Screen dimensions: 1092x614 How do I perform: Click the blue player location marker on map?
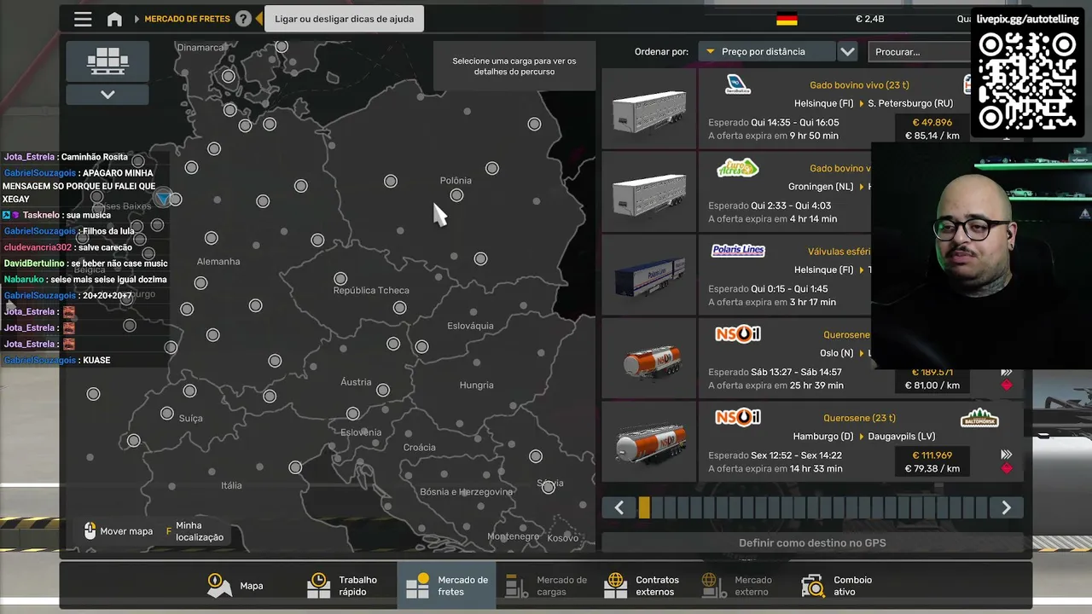163,198
